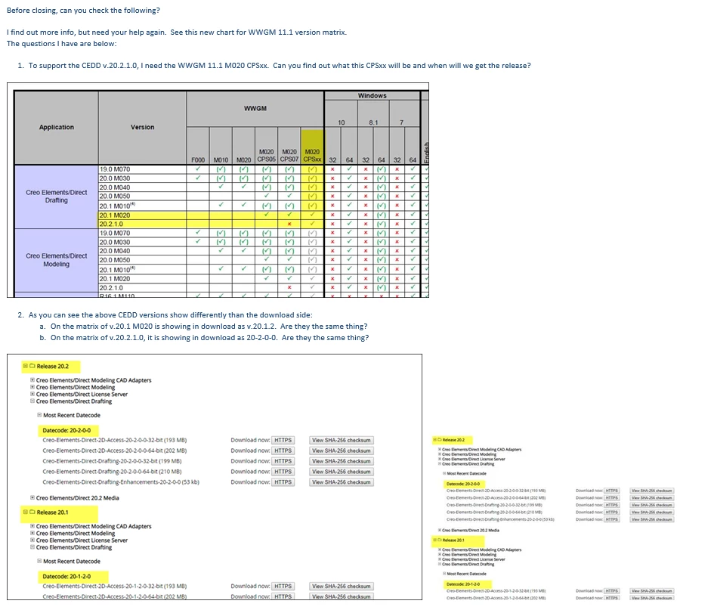This screenshot has height=610, width=711.
Task: Click question 1 text about CEDD v.20.2.1.0
Action: coord(280,65)
